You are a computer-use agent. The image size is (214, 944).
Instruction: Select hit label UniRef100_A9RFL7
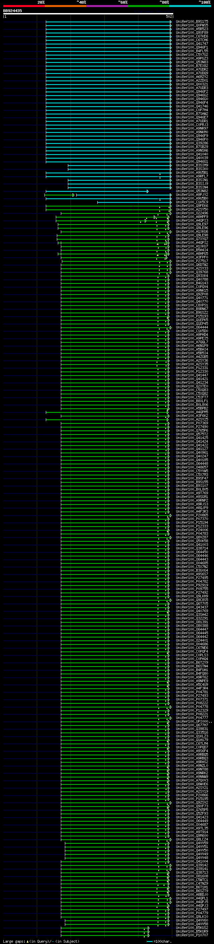(x=192, y=176)
